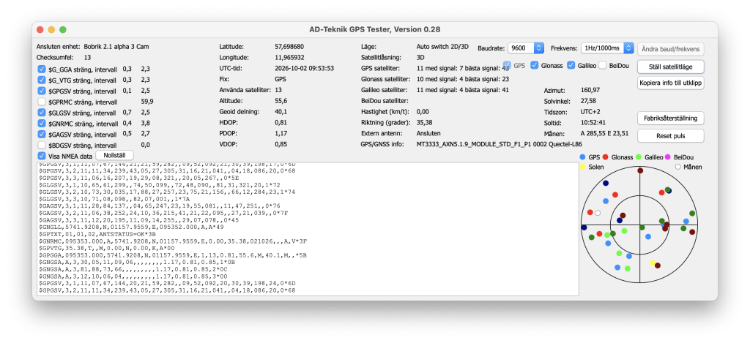
Task: Uncheck the Galileo constellation checkbox
Action: tap(571, 65)
